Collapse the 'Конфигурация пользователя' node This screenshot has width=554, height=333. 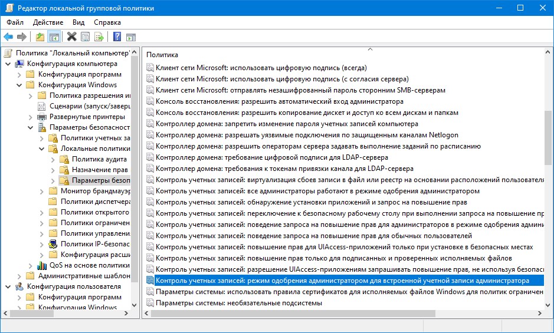(x=8, y=286)
